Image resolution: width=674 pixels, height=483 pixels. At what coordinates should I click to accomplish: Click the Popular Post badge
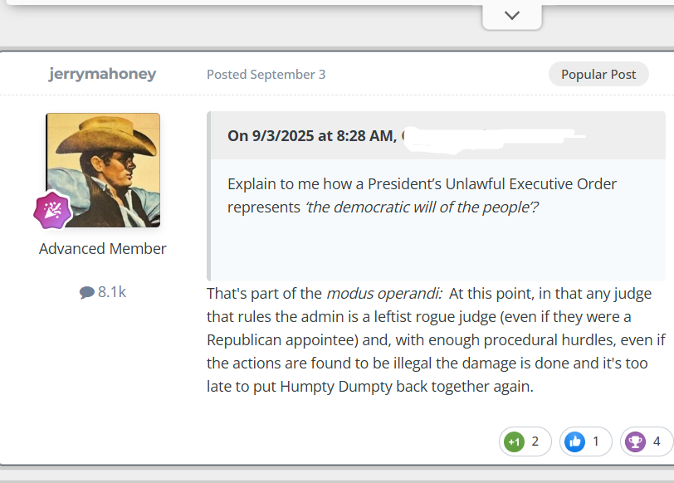[598, 75]
